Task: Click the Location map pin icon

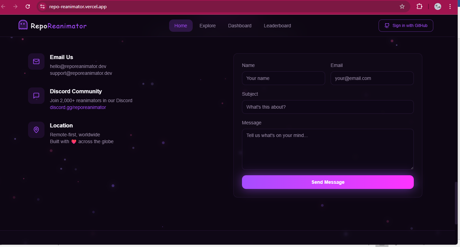Action: coord(36,130)
